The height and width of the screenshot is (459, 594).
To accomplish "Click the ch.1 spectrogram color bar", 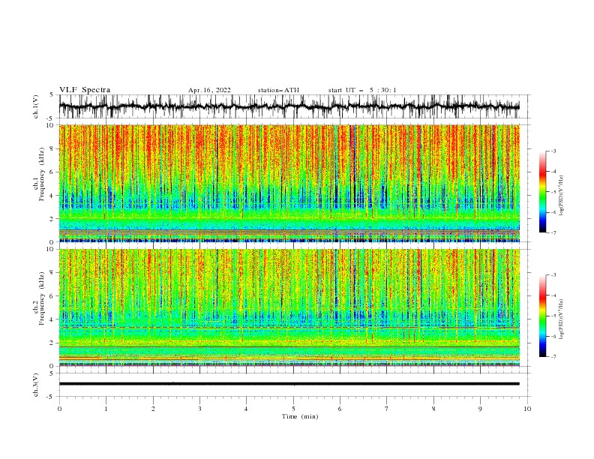I will (x=542, y=192).
